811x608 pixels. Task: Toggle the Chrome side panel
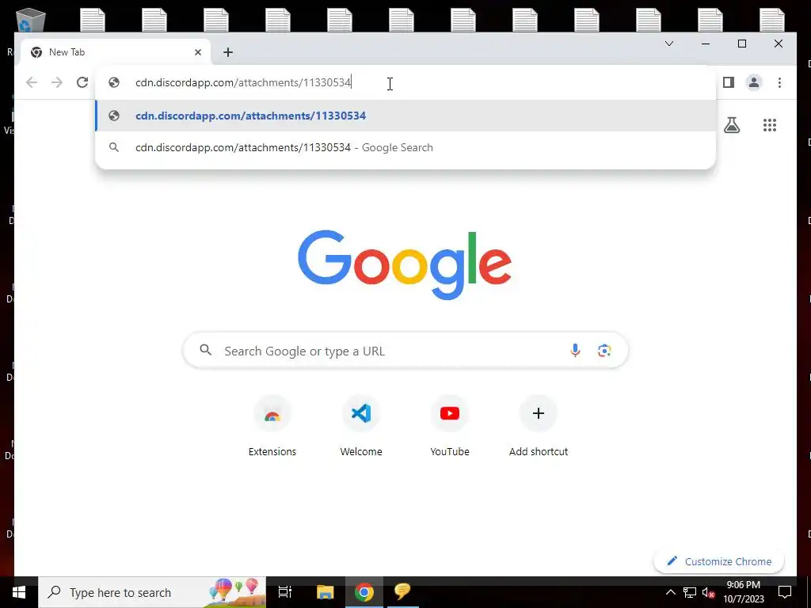point(729,82)
